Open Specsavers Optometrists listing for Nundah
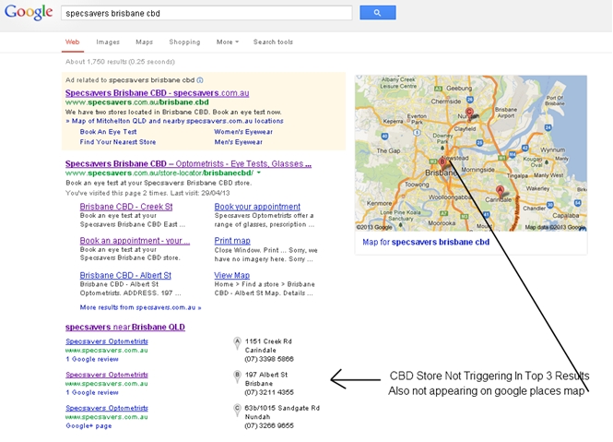 [107, 408]
